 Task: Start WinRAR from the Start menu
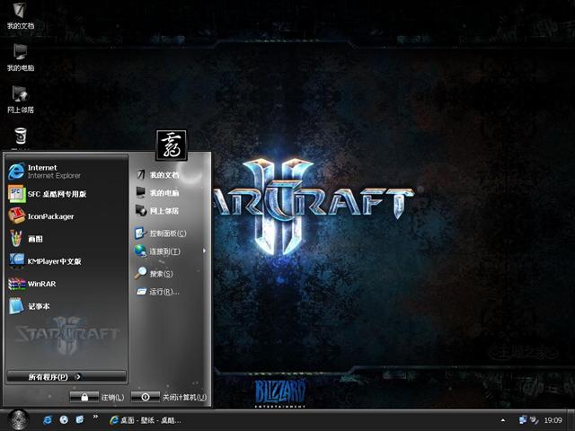point(40,284)
